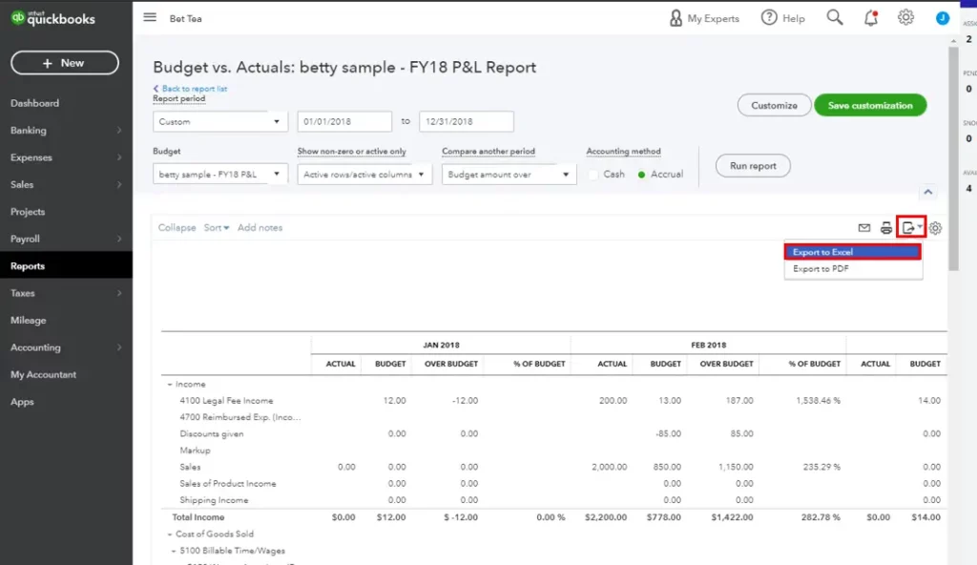Click the print report icon

click(x=886, y=228)
